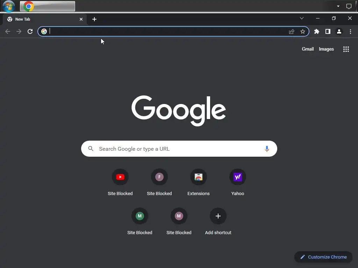Click the Google icon in address bar
Viewport: 358px width, 268px height.
[44, 31]
